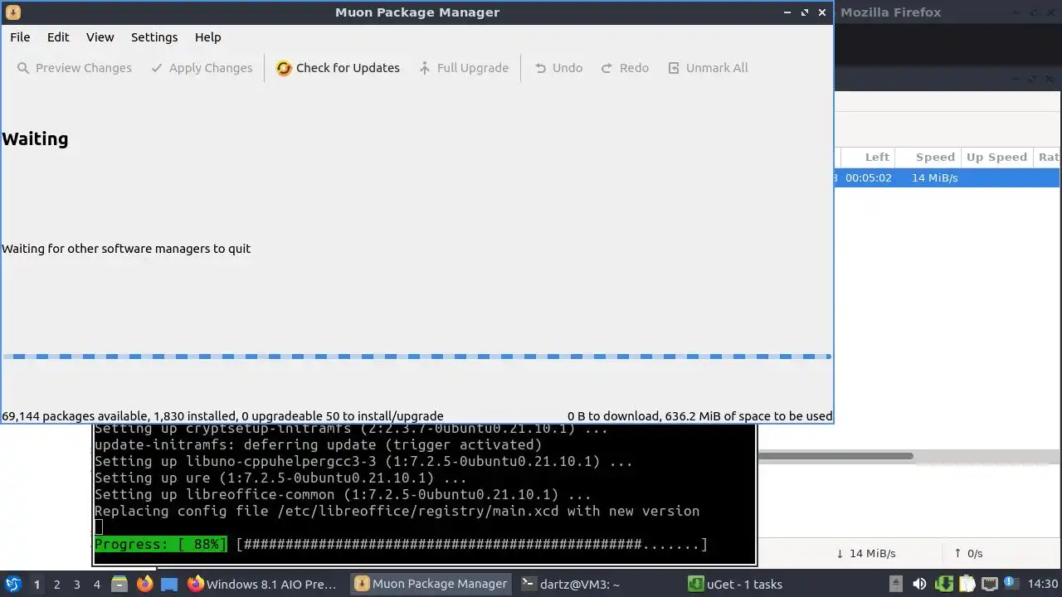This screenshot has height=597, width=1062.
Task: Click the Waiting heading in Muon
Action: pos(35,138)
